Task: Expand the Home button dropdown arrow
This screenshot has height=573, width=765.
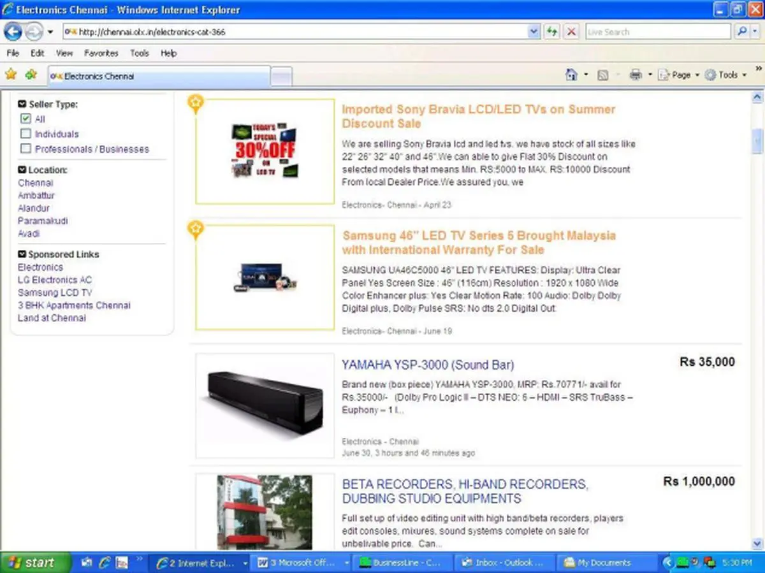Action: point(586,75)
